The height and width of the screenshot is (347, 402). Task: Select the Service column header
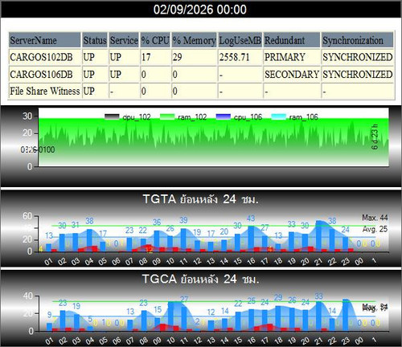coord(124,40)
